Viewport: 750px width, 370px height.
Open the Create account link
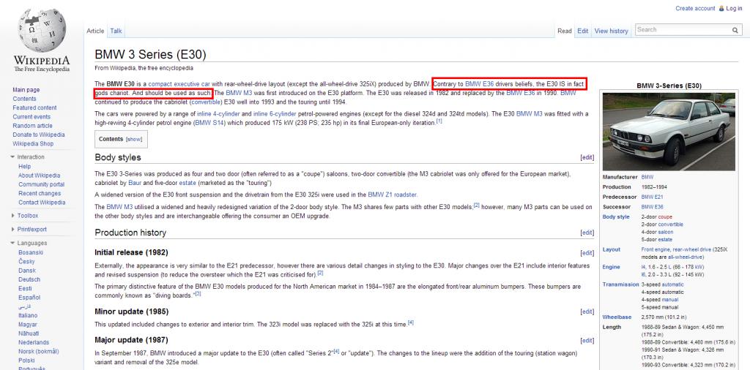click(x=695, y=9)
